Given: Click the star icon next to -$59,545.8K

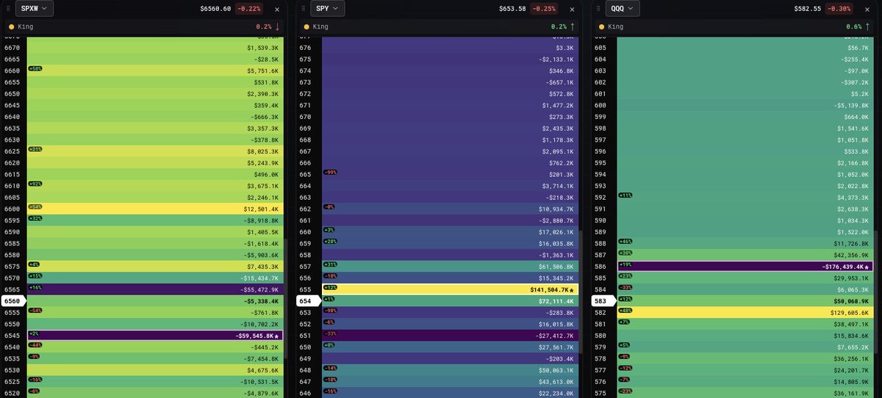Looking at the screenshot, I should 276,336.
